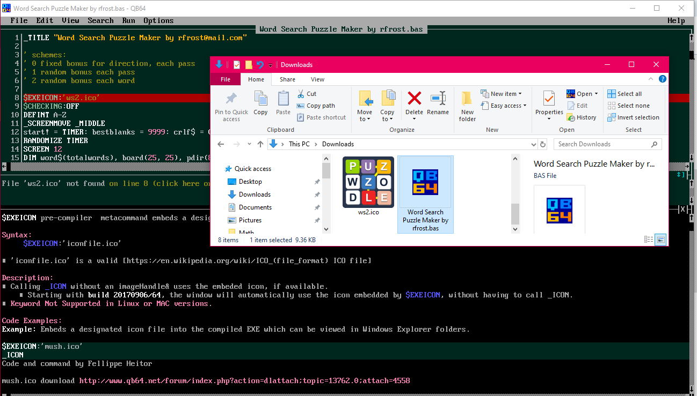Switch to Details view icon in status bar
This screenshot has width=697, height=396.
[649, 240]
